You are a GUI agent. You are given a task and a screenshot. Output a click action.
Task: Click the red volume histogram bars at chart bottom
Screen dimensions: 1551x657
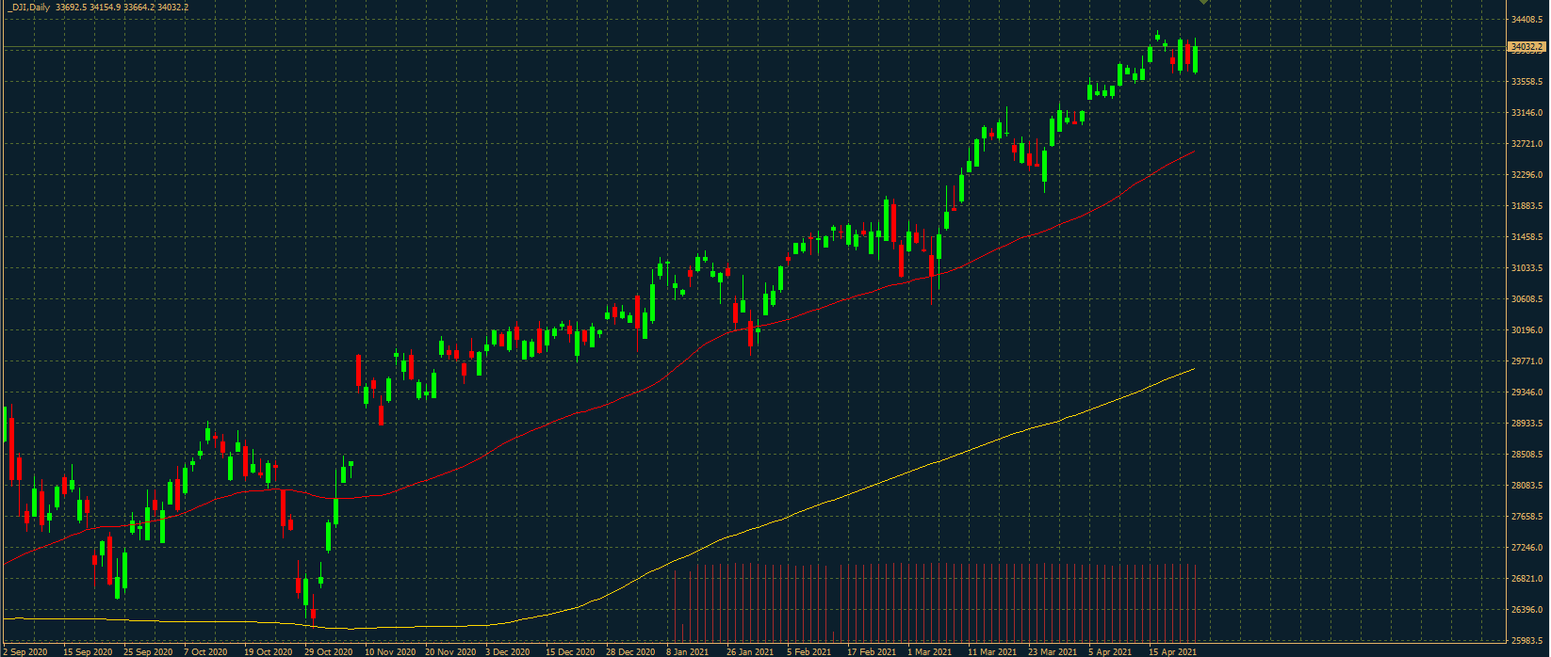tap(936, 602)
